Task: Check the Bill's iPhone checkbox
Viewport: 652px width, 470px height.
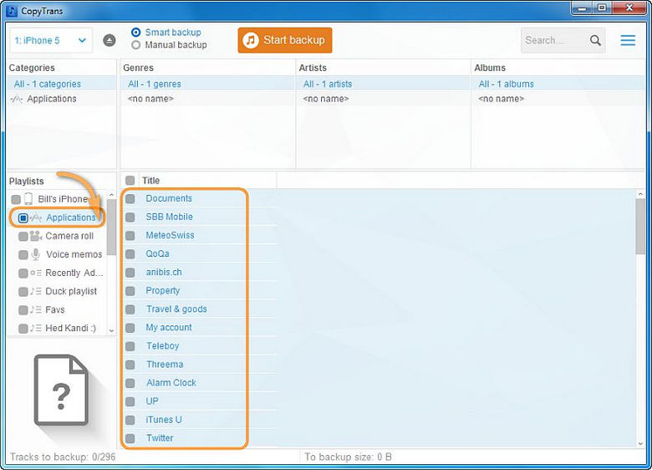Action: coord(16,199)
